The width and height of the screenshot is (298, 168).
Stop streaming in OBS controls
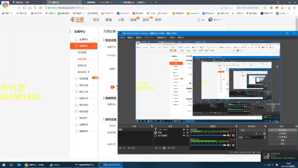282,130
